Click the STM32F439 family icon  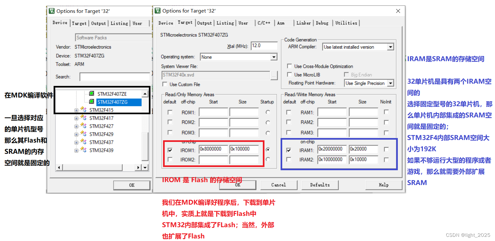click(83, 150)
